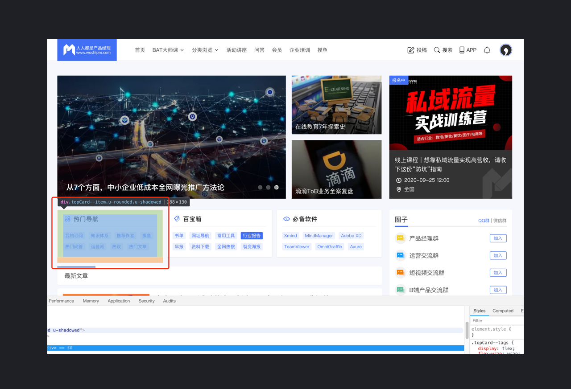Expand the BAT大师课 dropdown menu

pos(168,50)
